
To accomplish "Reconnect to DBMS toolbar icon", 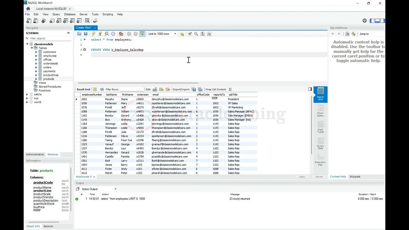I will [x=95, y=21].
